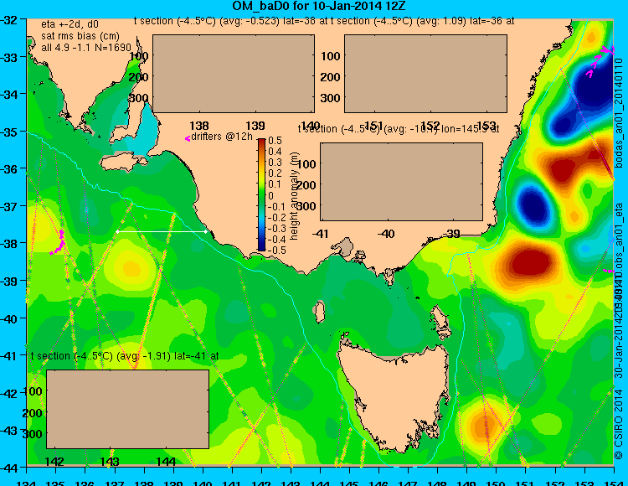Click the '© CSIRO 2014' copyright text
This screenshot has height=486, width=628.
619,424
